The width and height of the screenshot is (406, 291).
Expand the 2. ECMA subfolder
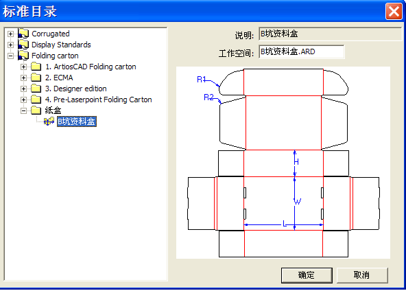pos(23,78)
